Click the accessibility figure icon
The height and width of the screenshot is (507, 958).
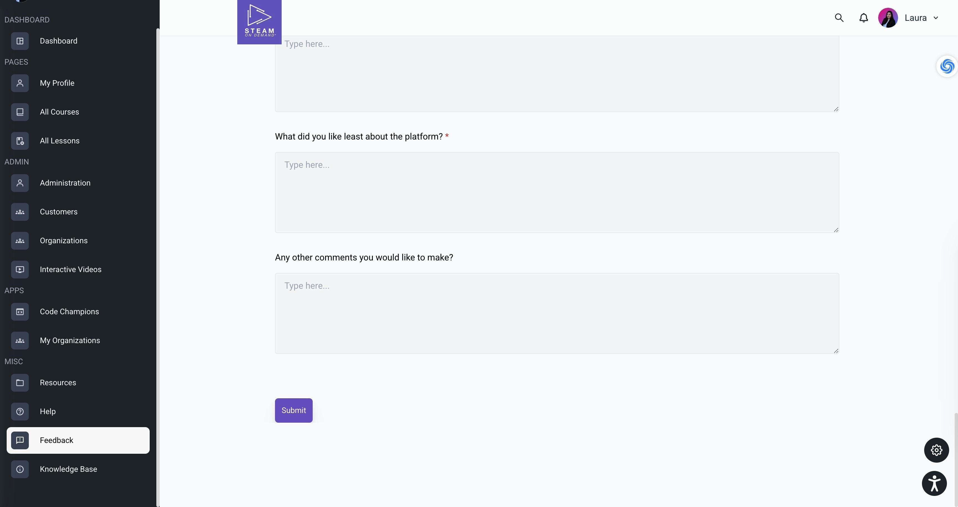(x=934, y=483)
